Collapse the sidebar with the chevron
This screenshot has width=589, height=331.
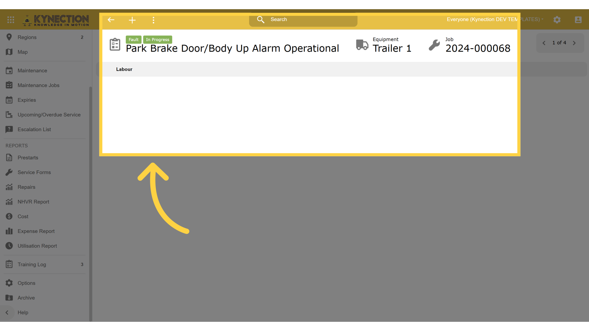(x=7, y=313)
